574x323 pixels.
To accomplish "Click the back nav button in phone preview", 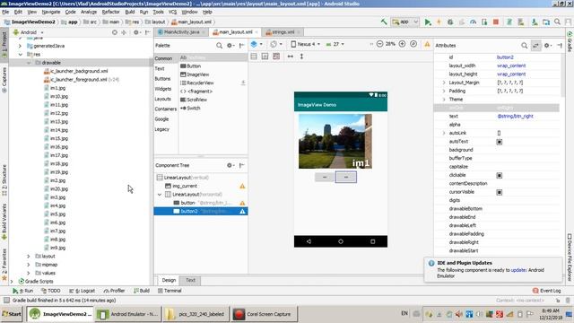I will pos(309,241).
